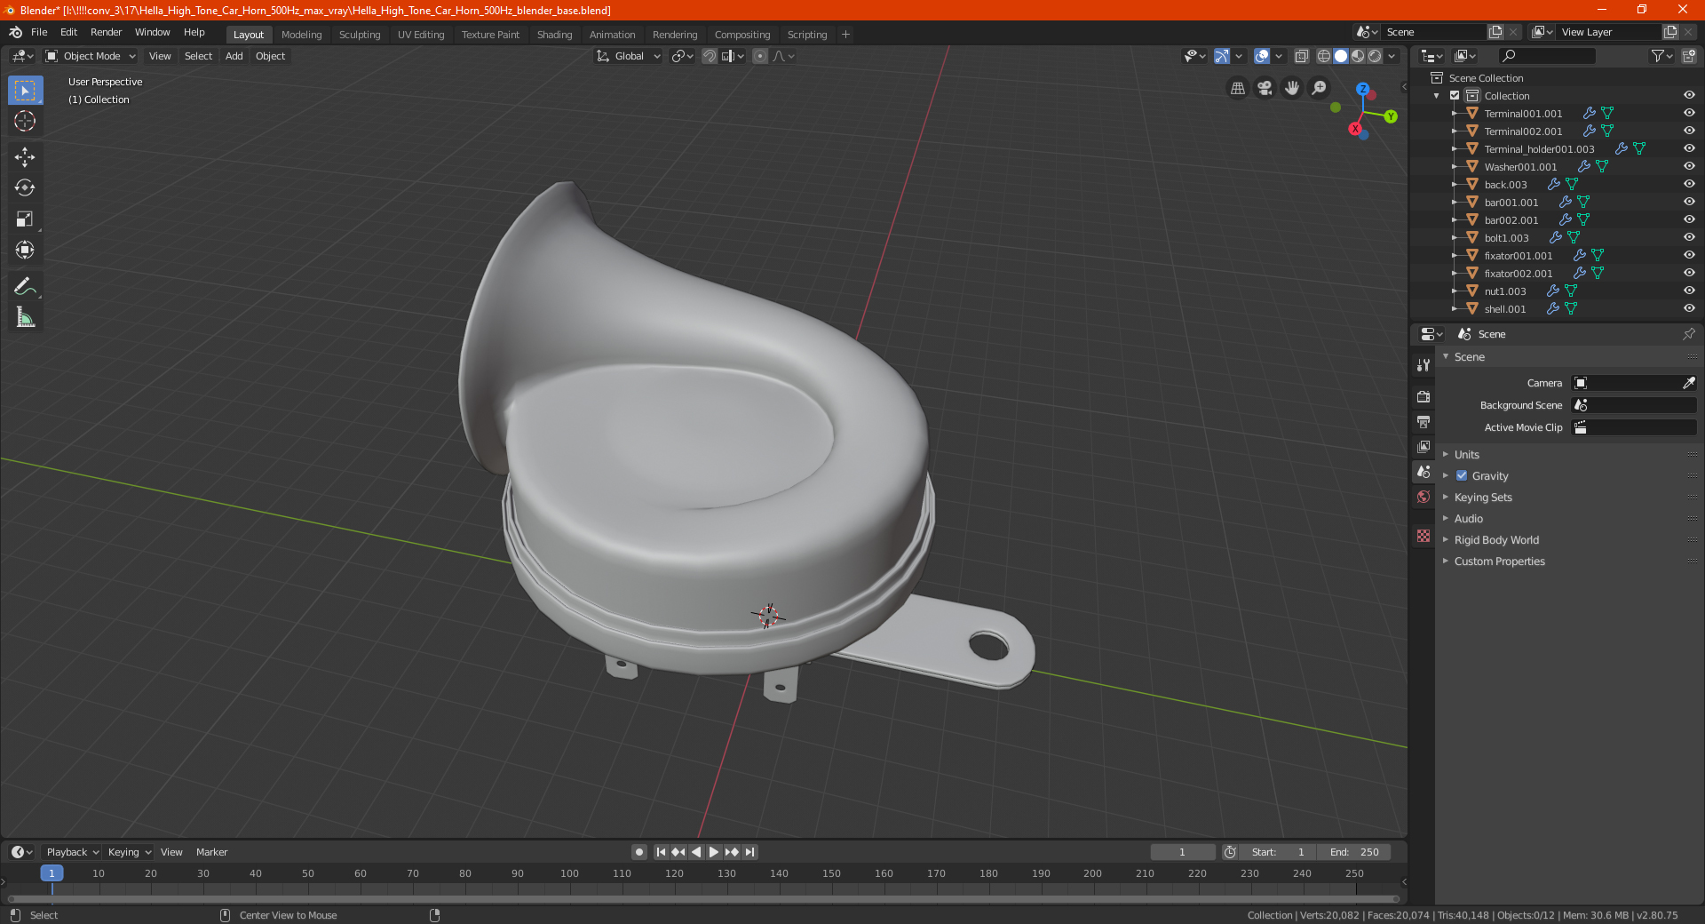Choose the Annotate pencil tool
The image size is (1705, 924).
[x=25, y=286]
